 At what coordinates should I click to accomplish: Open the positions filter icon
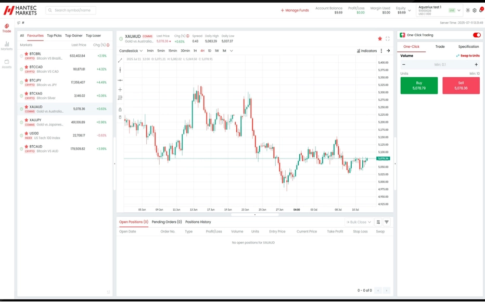(387, 222)
